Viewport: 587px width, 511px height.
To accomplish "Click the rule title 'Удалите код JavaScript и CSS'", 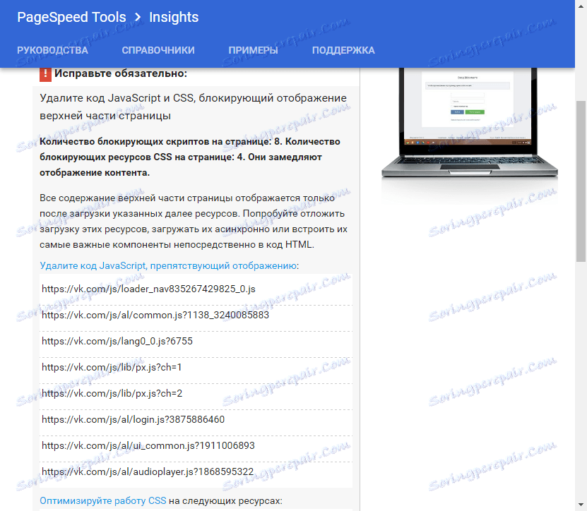I will tap(193, 107).
